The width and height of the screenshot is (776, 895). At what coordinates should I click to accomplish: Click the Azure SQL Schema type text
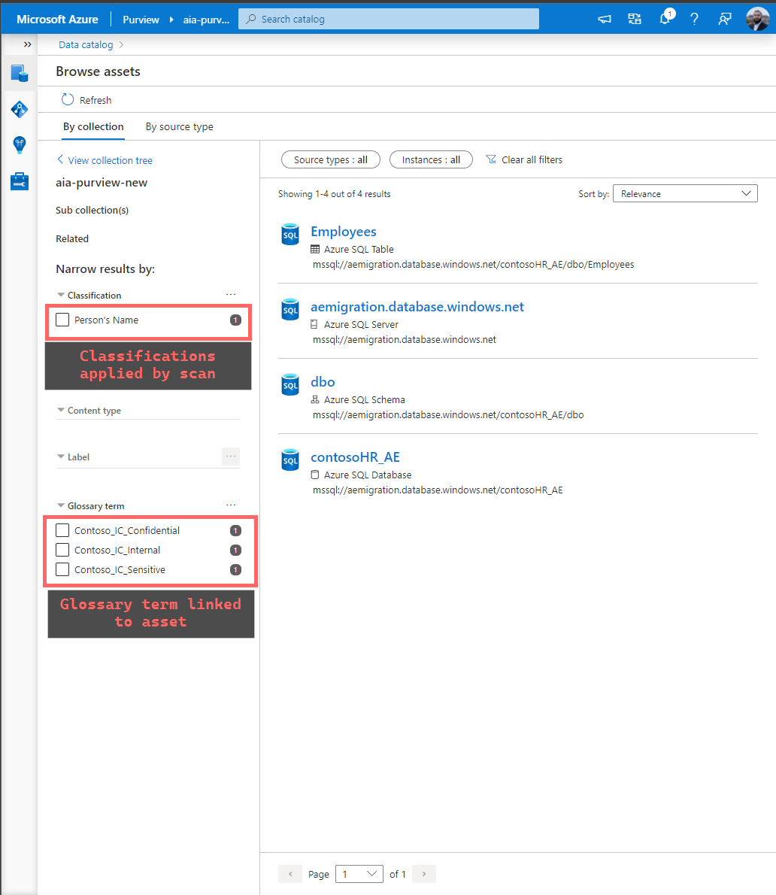[x=365, y=399]
